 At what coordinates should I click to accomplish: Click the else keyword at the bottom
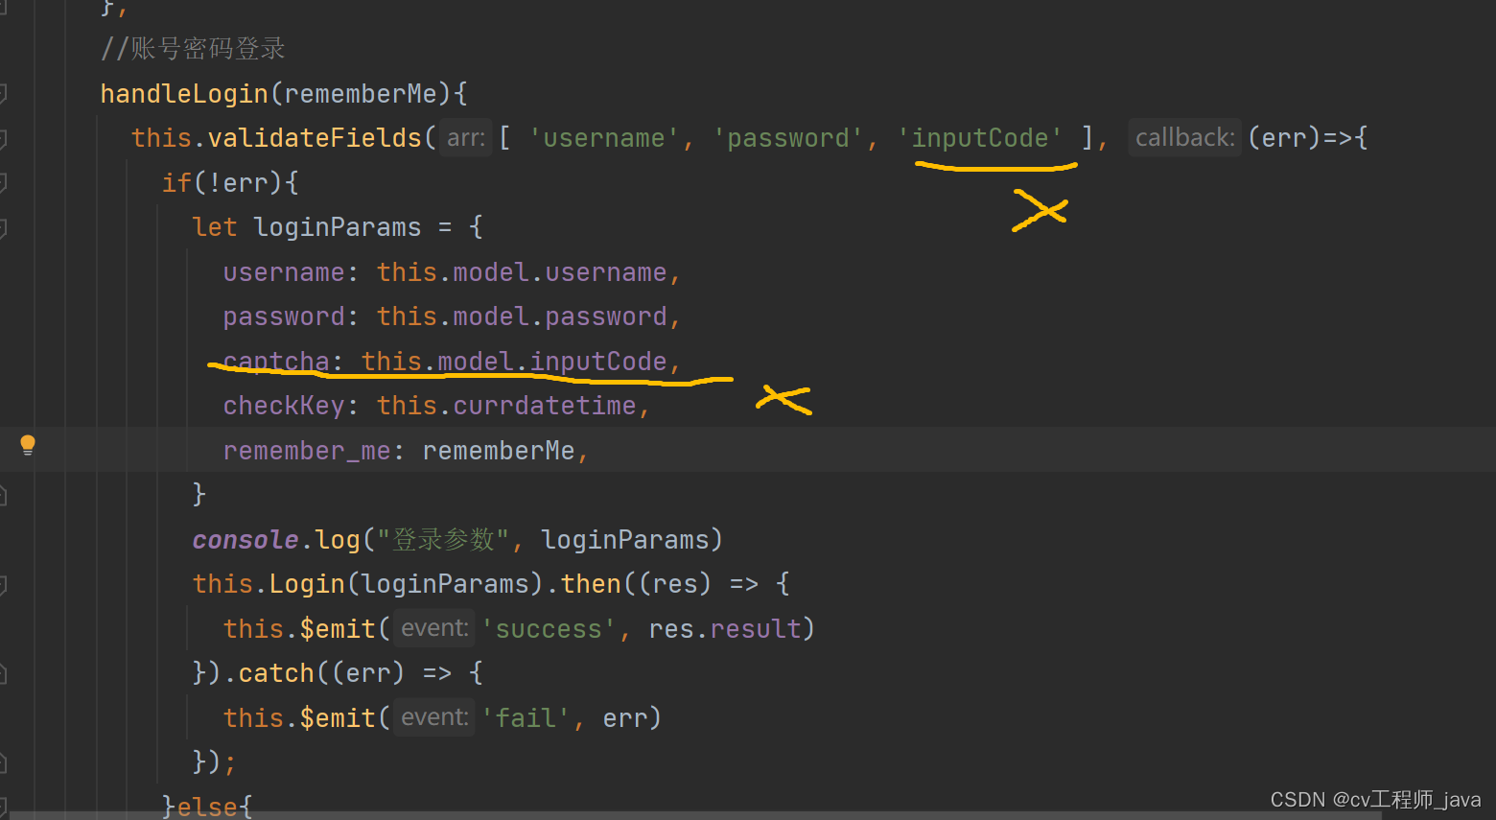[x=207, y=806]
